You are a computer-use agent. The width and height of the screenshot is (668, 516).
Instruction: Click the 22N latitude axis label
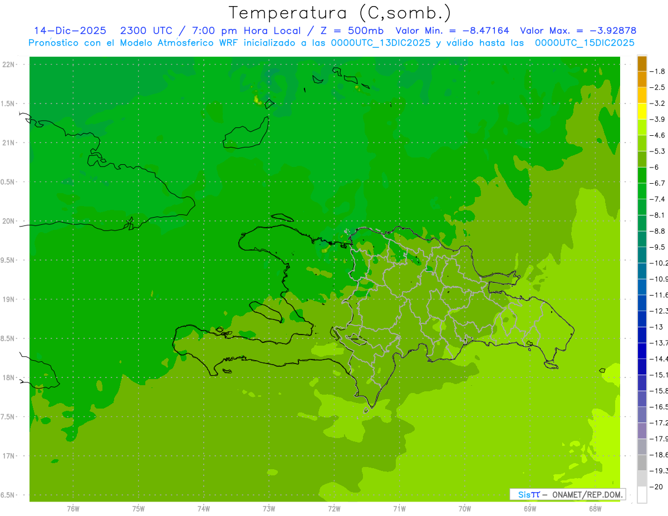tap(8, 64)
